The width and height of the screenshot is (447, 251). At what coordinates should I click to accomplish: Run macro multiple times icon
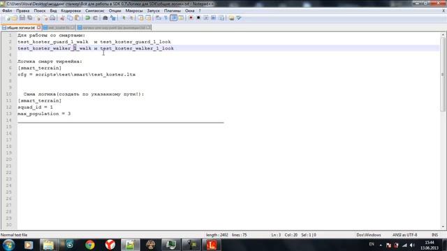[x=213, y=18]
